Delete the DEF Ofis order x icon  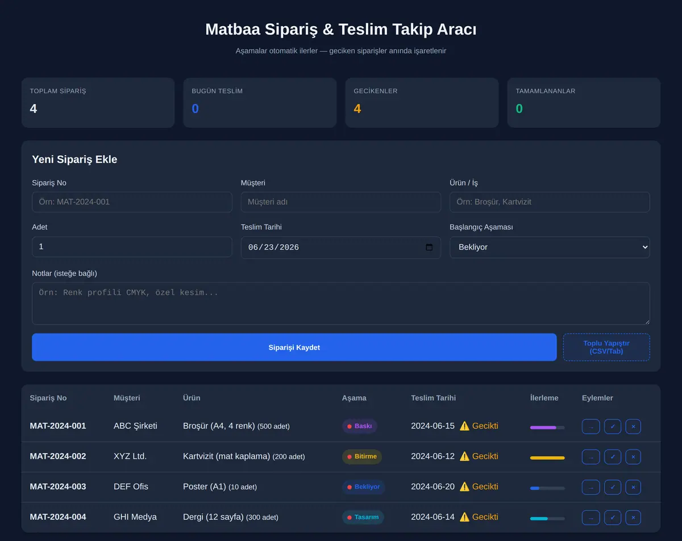[x=633, y=487]
